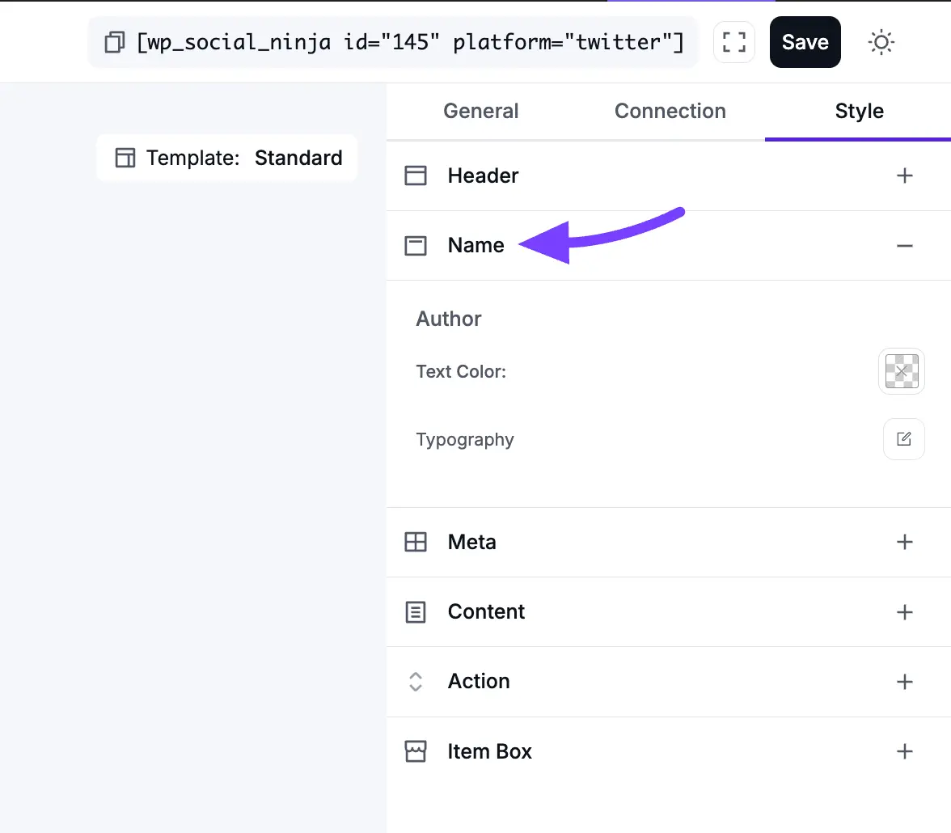Expand the Item Box section
Viewport: 951px width, 833px height.
pyautogui.click(x=905, y=751)
